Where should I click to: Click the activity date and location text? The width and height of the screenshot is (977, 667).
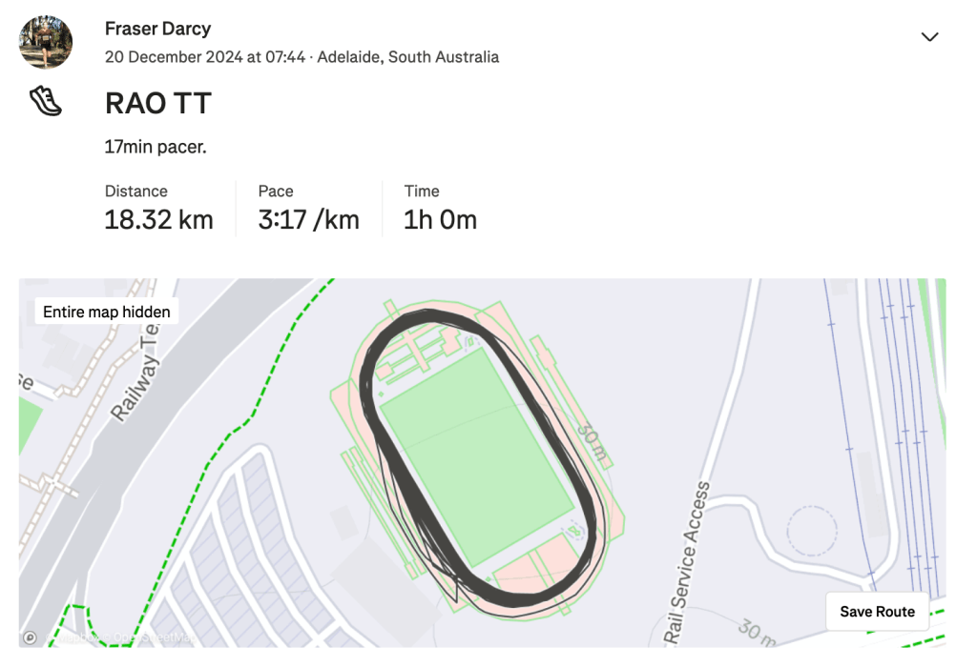tap(301, 57)
